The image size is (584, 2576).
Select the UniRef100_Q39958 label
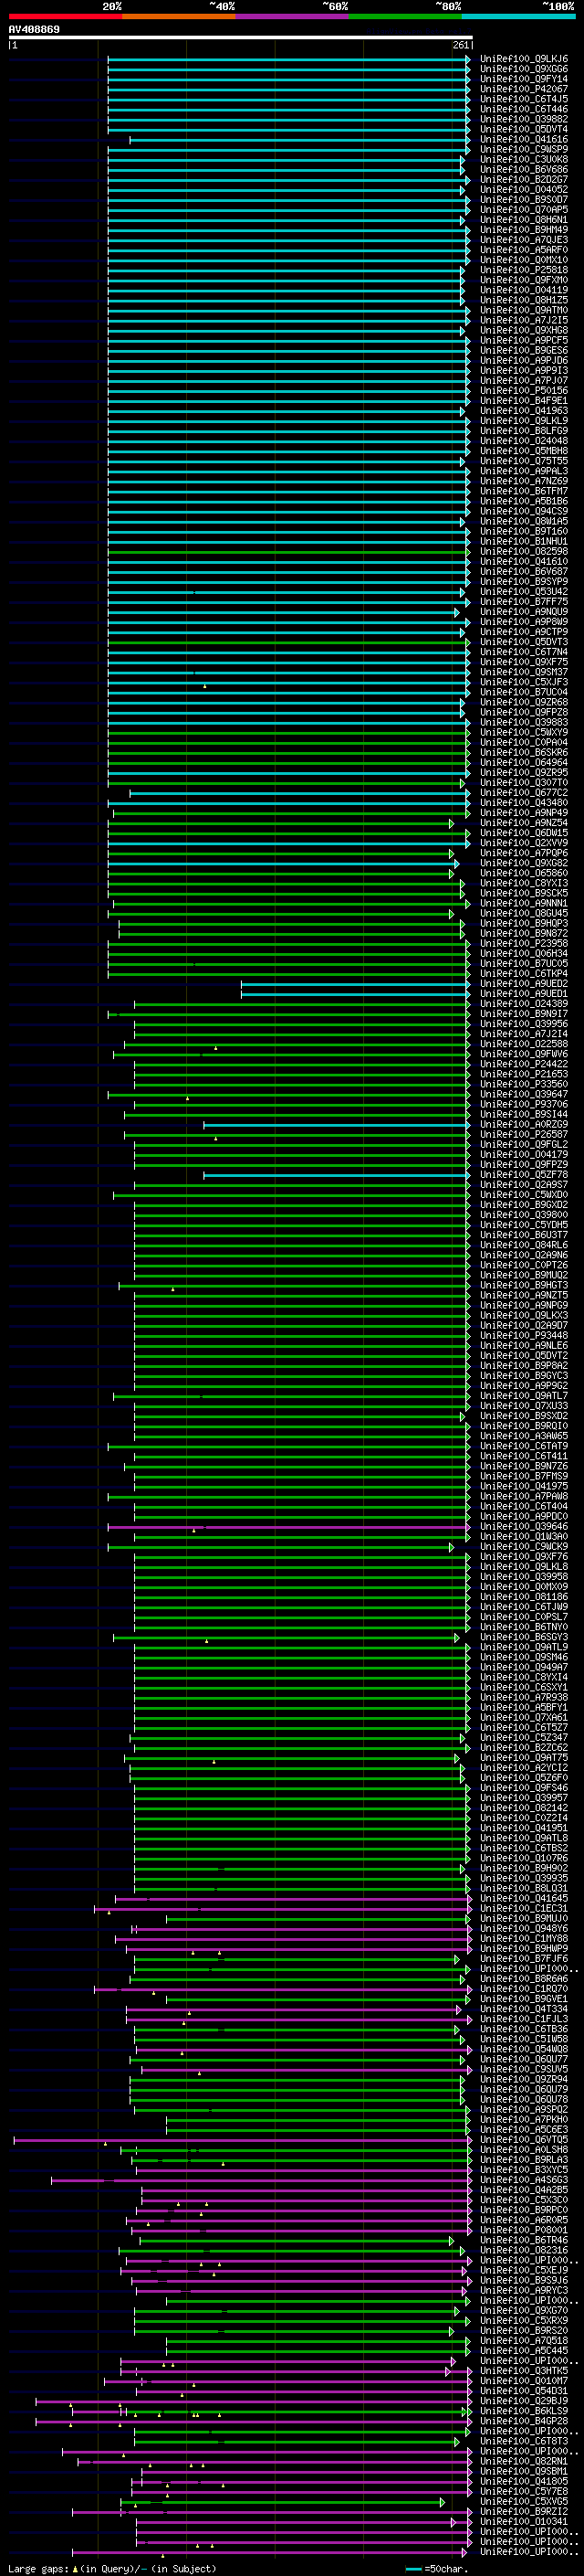coord(524,1577)
